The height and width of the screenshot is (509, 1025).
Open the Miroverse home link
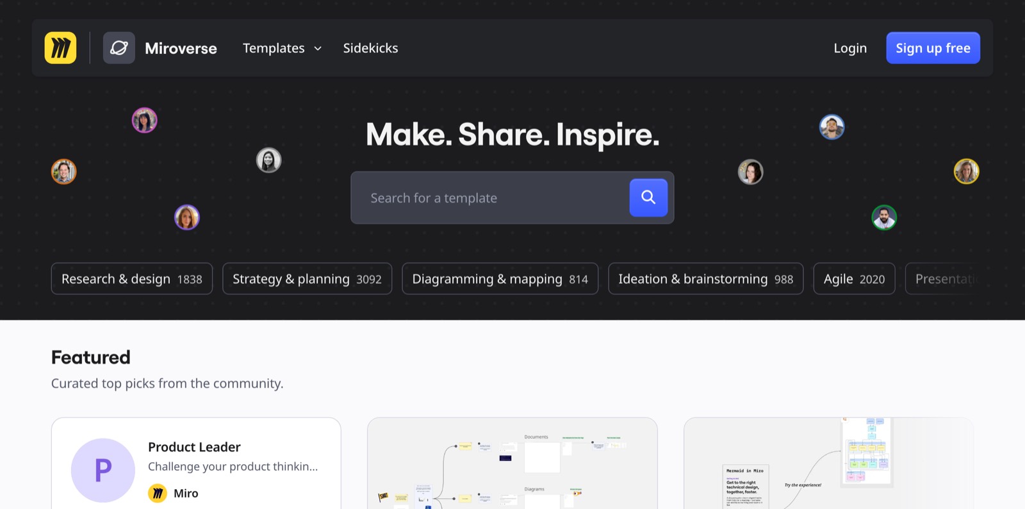coord(181,48)
